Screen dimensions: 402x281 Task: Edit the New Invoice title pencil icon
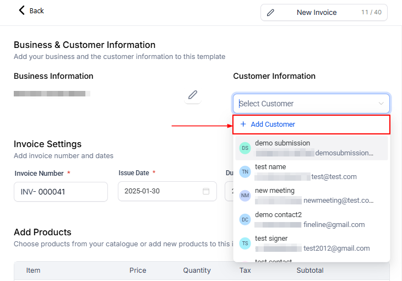coord(270,12)
